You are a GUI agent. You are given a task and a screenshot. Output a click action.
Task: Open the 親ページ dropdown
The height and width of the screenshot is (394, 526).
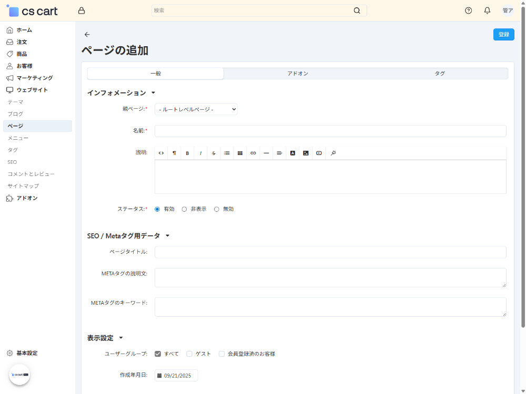click(x=196, y=109)
